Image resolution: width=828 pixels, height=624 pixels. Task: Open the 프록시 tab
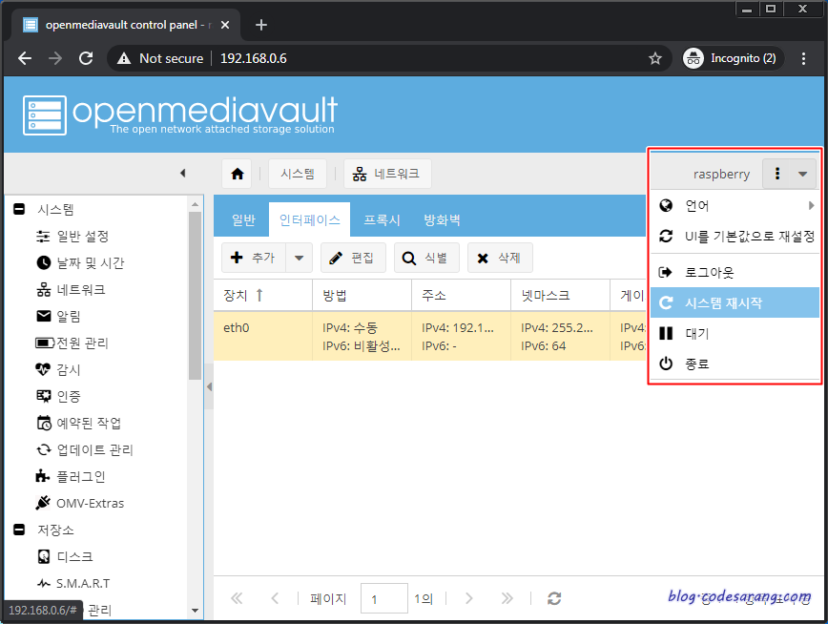pyautogui.click(x=382, y=219)
